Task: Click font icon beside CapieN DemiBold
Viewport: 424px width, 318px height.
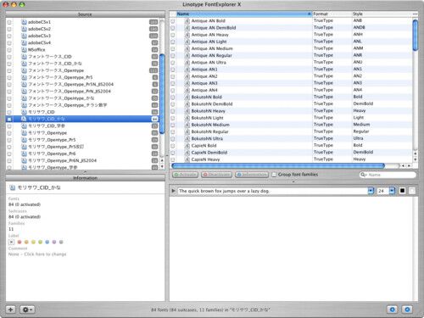Action: point(187,153)
